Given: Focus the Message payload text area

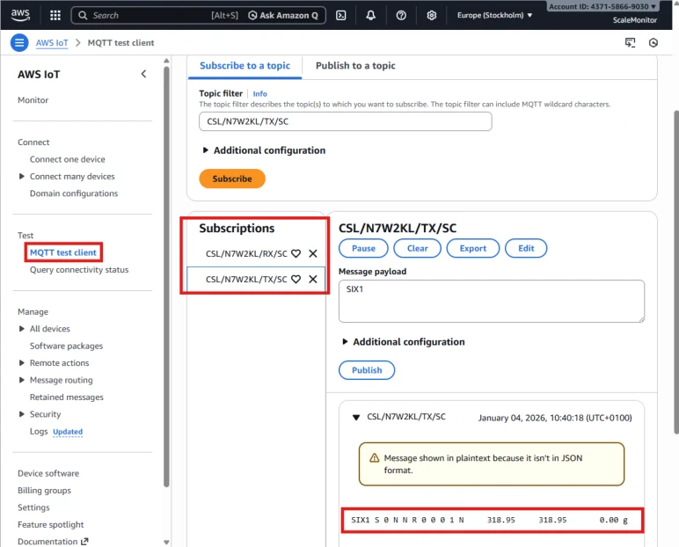Looking at the screenshot, I should tap(491, 301).
